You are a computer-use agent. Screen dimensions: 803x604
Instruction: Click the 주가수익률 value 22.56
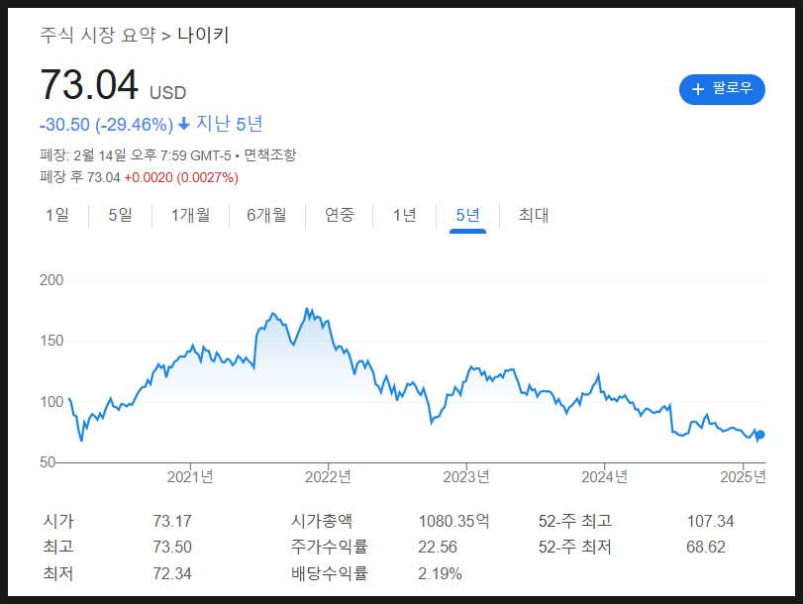click(438, 548)
